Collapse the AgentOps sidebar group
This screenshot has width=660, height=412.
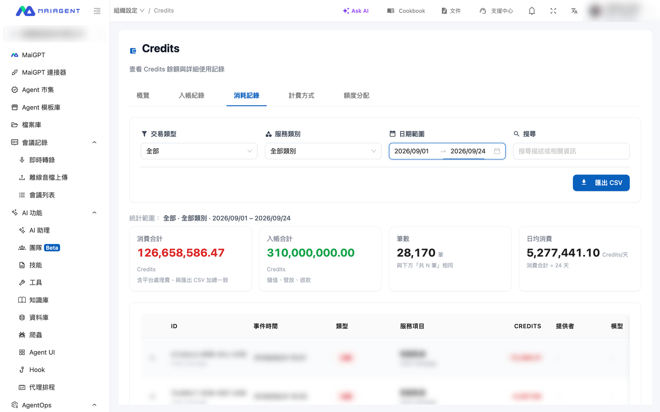click(94, 405)
